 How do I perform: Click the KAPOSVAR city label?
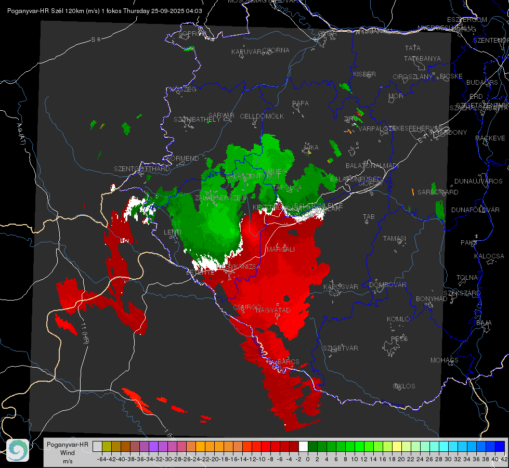pos(341,287)
